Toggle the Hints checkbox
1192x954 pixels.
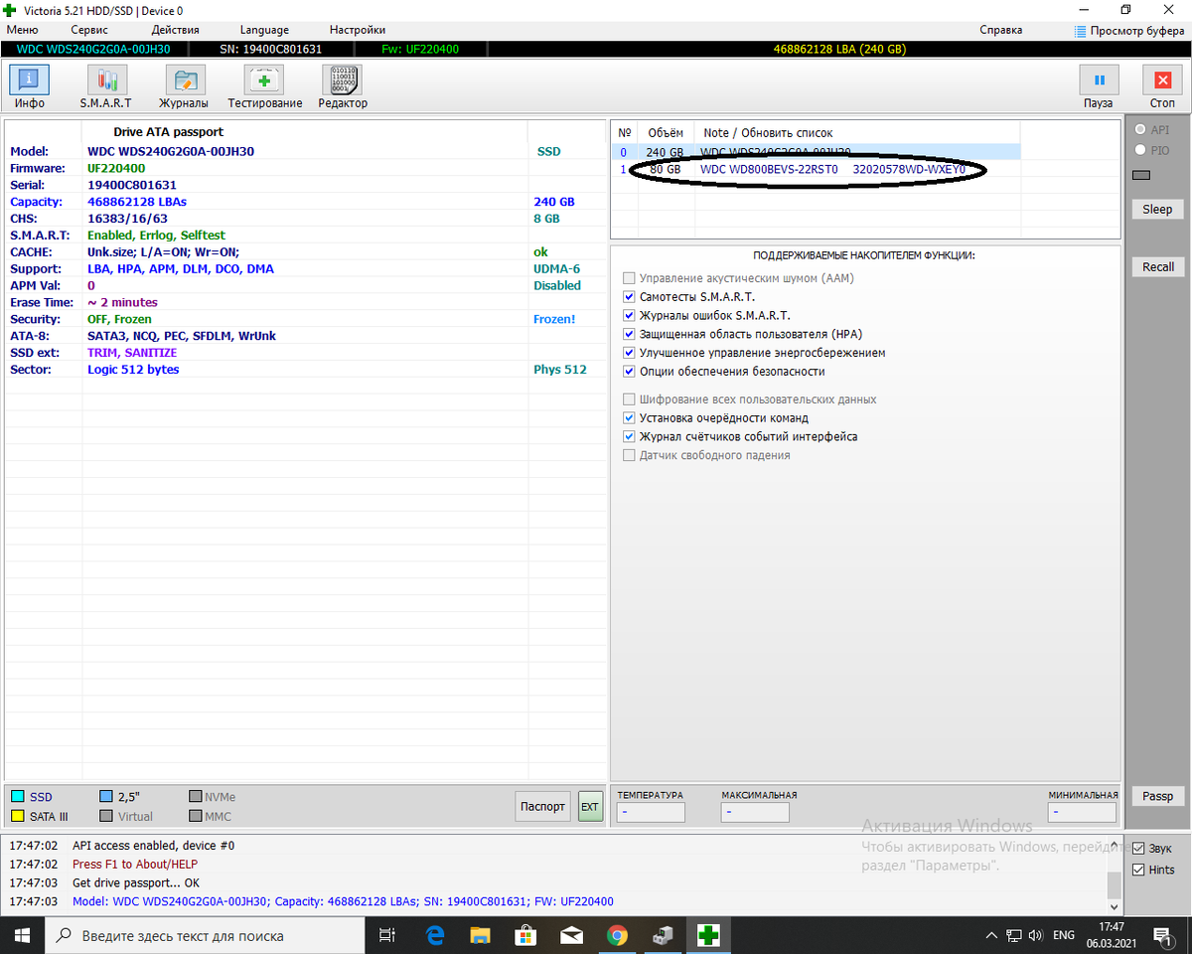coord(1138,870)
